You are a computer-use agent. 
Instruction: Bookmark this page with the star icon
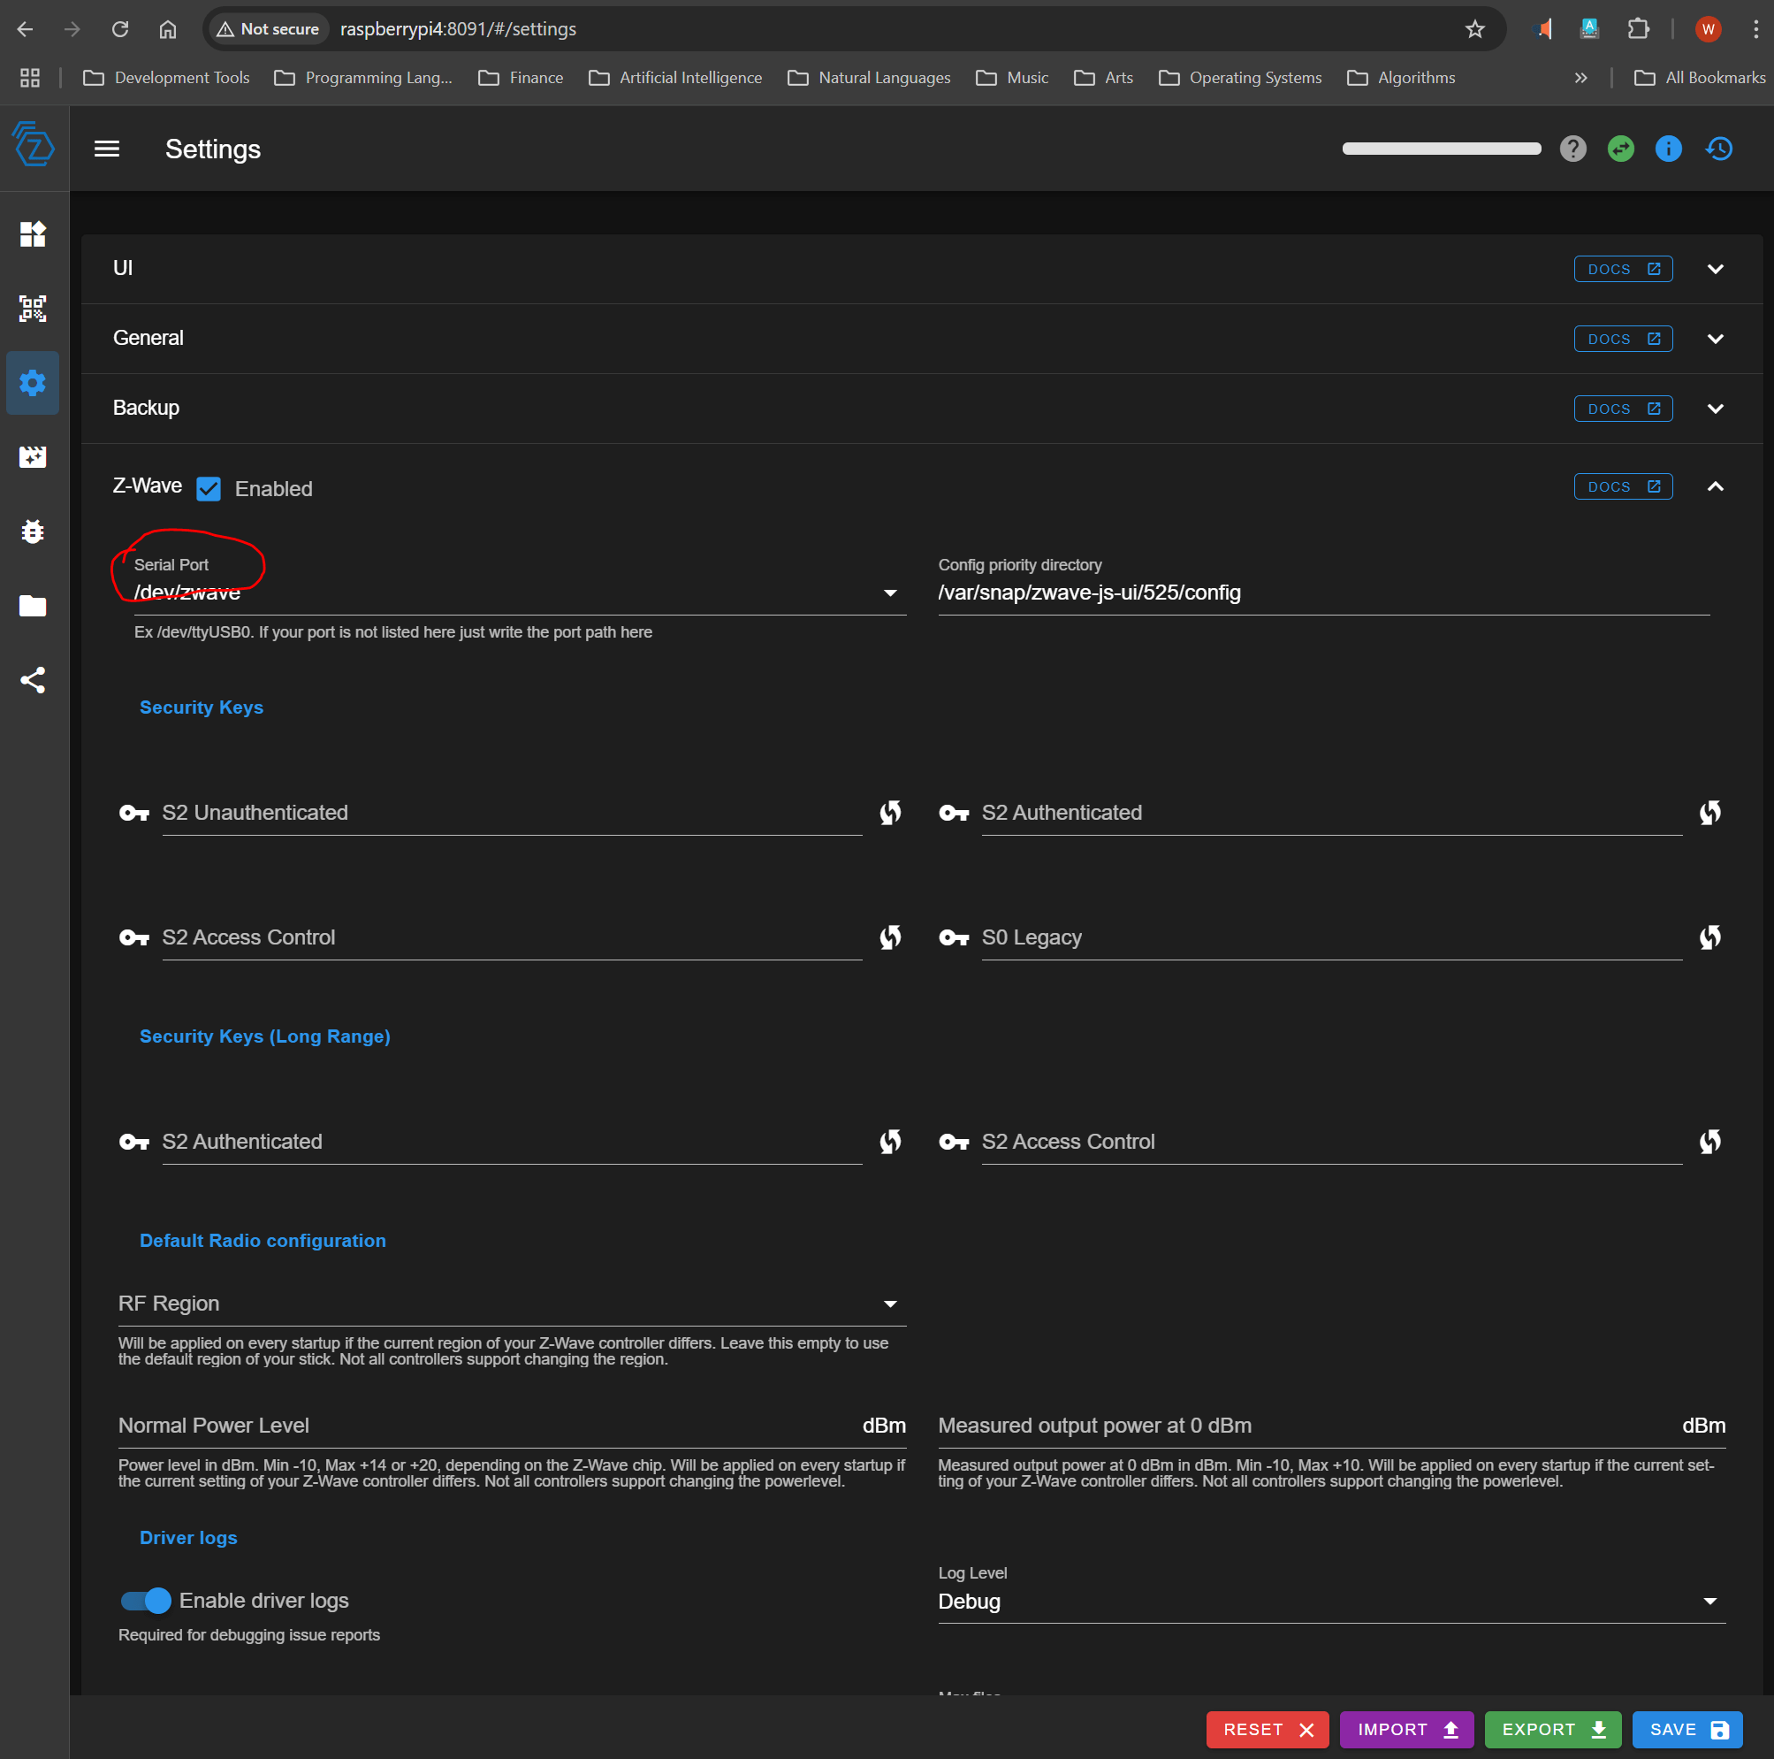point(1474,29)
